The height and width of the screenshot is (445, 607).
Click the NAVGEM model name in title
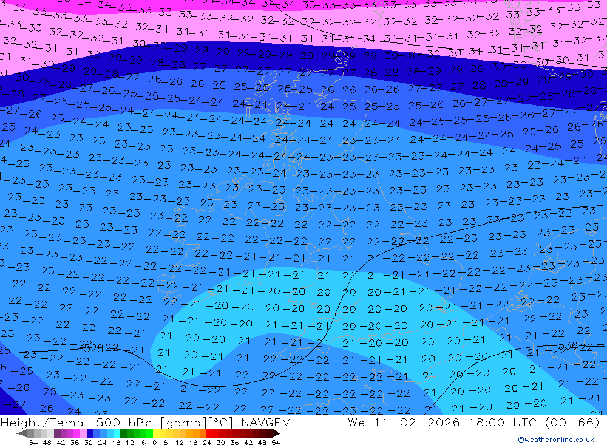(x=266, y=422)
